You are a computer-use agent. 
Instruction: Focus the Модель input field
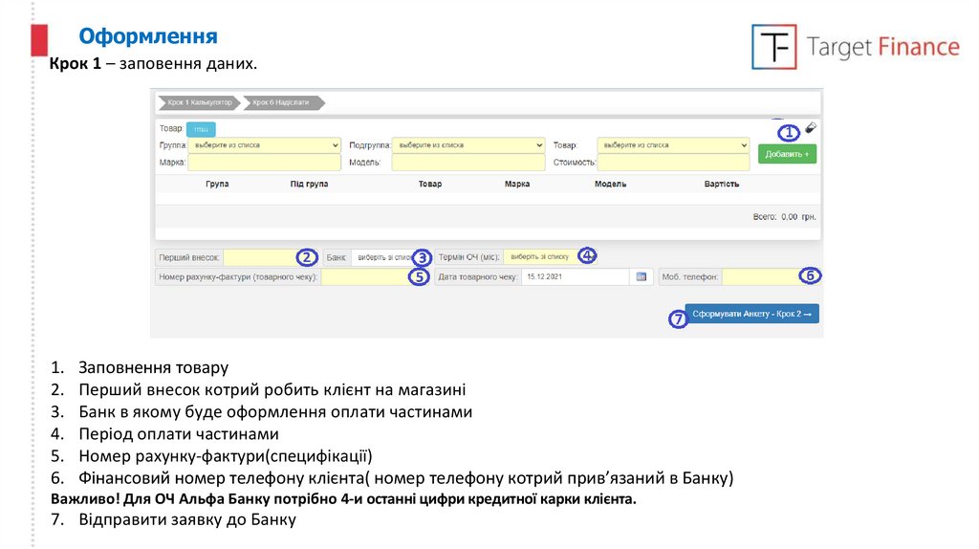pos(468,163)
